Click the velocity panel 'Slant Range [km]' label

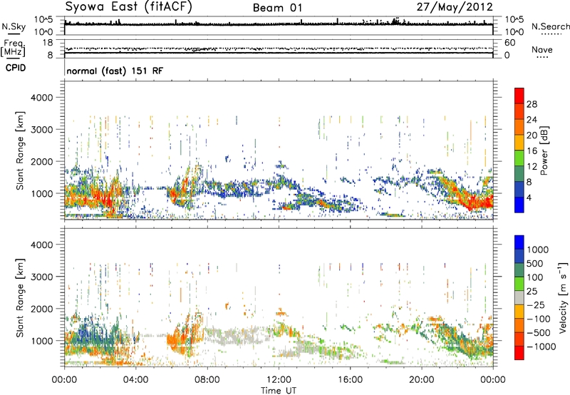(20, 298)
